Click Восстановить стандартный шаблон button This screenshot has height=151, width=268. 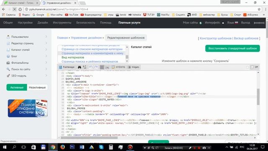(x=232, y=48)
